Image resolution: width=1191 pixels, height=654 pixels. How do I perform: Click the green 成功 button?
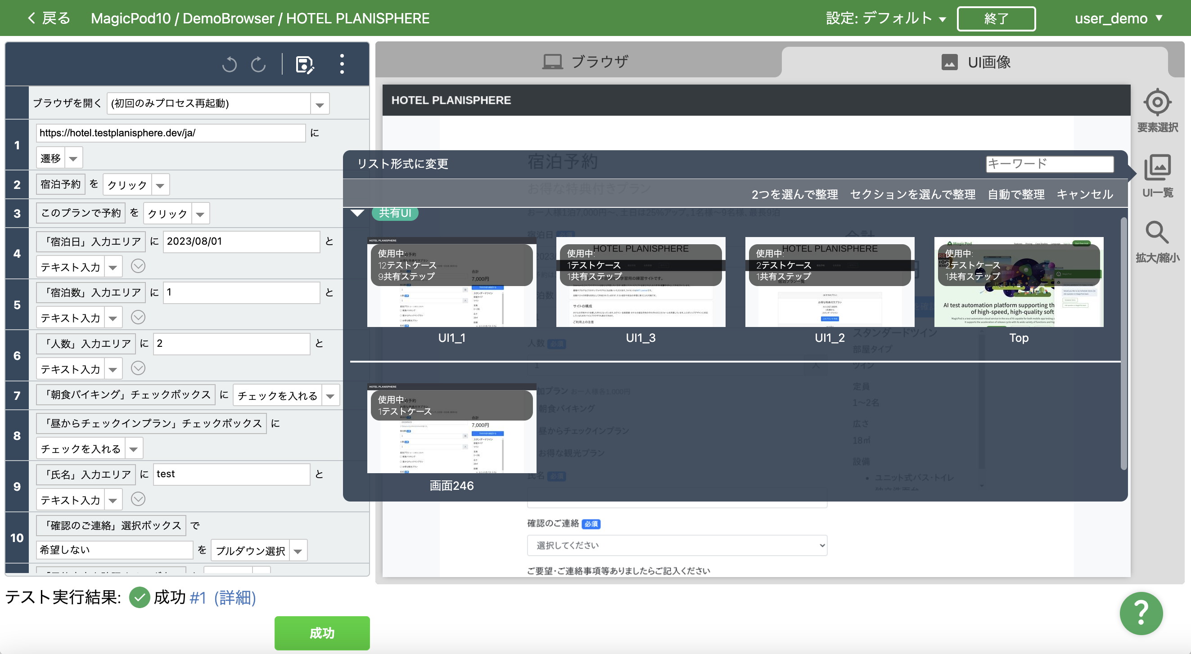click(x=322, y=633)
